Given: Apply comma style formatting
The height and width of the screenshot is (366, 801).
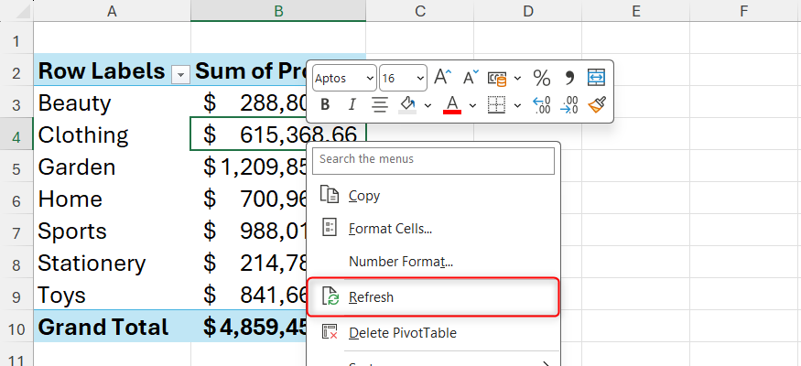Looking at the screenshot, I should 568,78.
